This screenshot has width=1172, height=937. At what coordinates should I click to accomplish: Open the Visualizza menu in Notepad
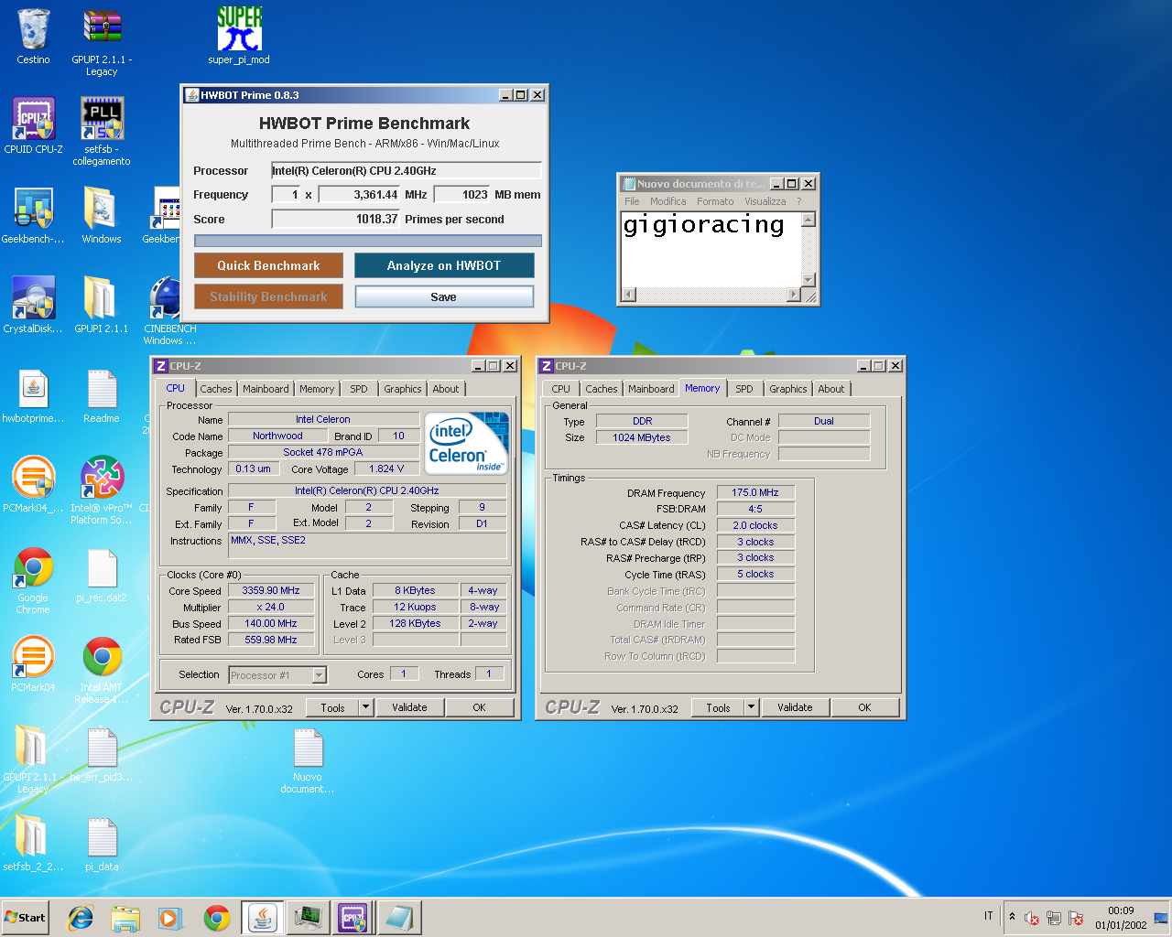pos(765,201)
